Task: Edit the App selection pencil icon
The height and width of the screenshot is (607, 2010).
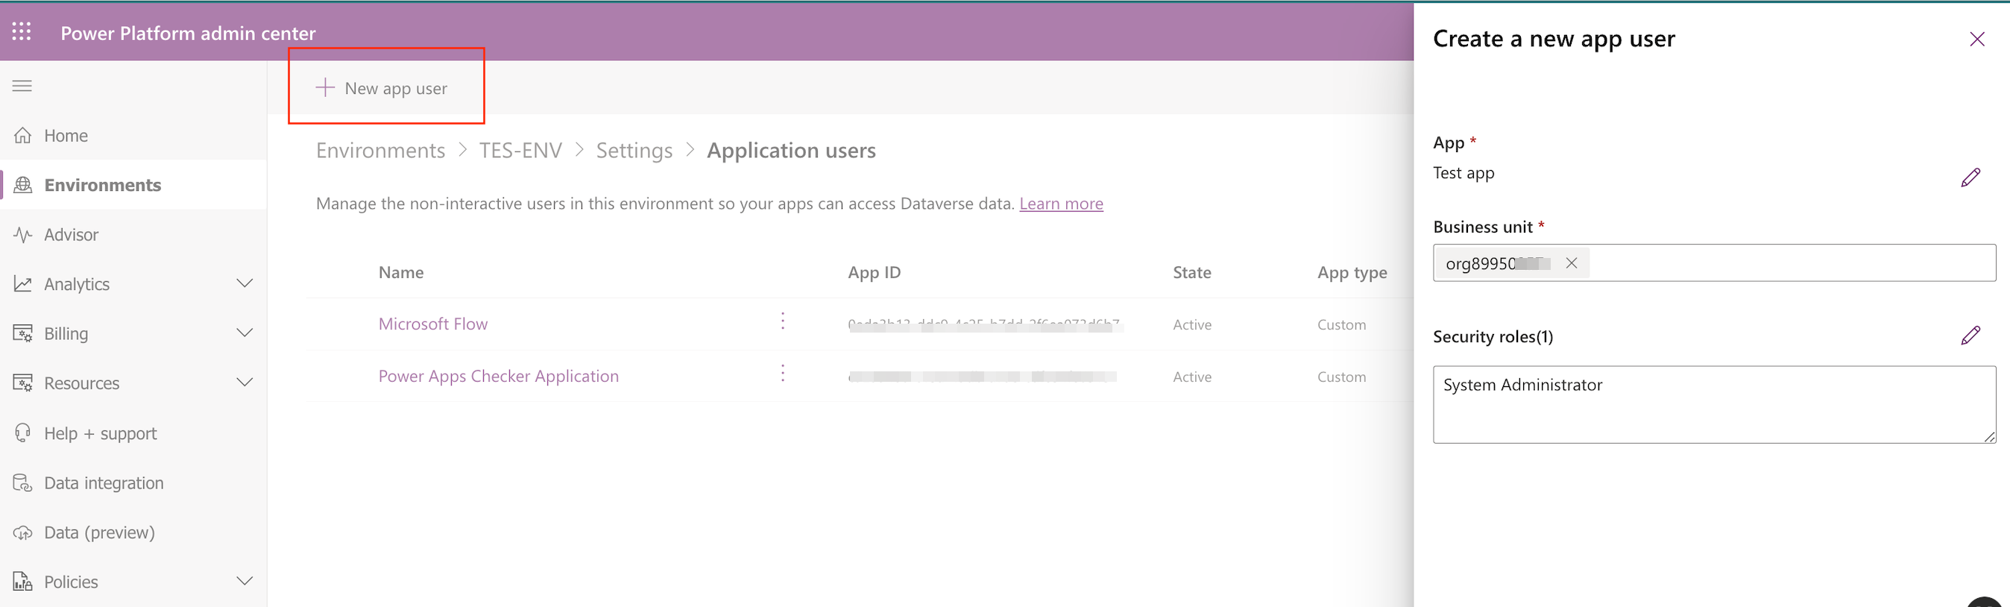Action: pyautogui.click(x=1970, y=178)
